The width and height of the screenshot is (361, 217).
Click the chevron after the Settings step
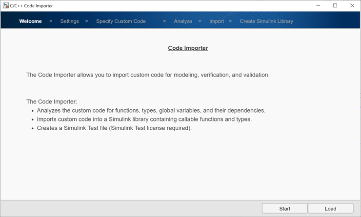point(87,21)
